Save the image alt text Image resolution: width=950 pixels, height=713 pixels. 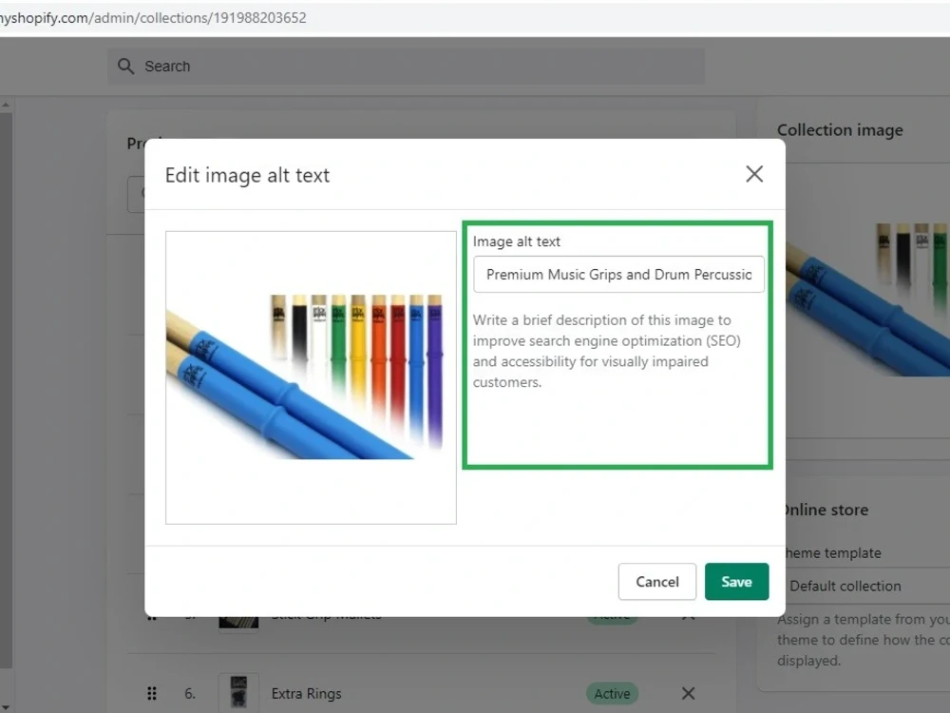[736, 582]
